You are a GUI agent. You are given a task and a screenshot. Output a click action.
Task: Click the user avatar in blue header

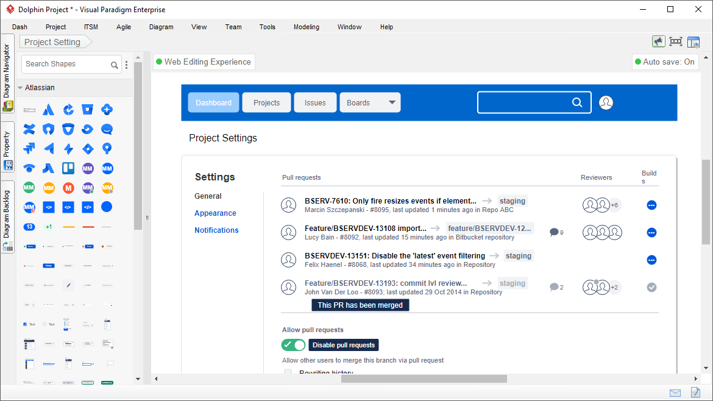tap(606, 103)
